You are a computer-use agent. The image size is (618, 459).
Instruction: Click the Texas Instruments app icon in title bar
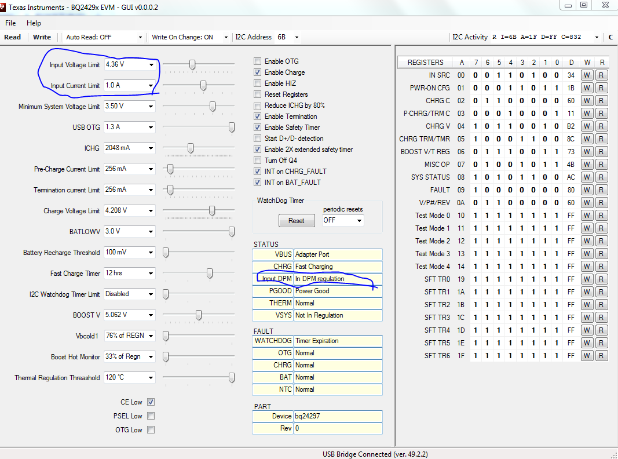[2, 7]
